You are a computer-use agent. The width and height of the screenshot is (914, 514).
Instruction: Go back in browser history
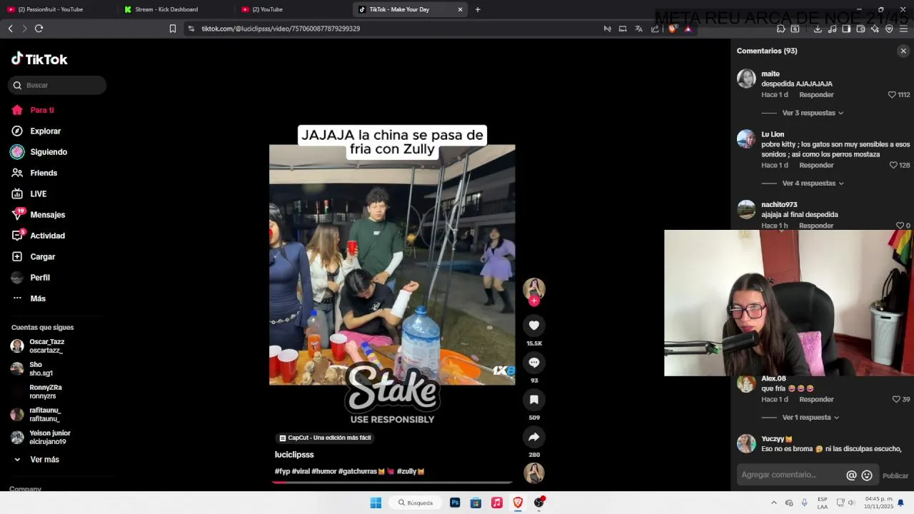(10, 29)
